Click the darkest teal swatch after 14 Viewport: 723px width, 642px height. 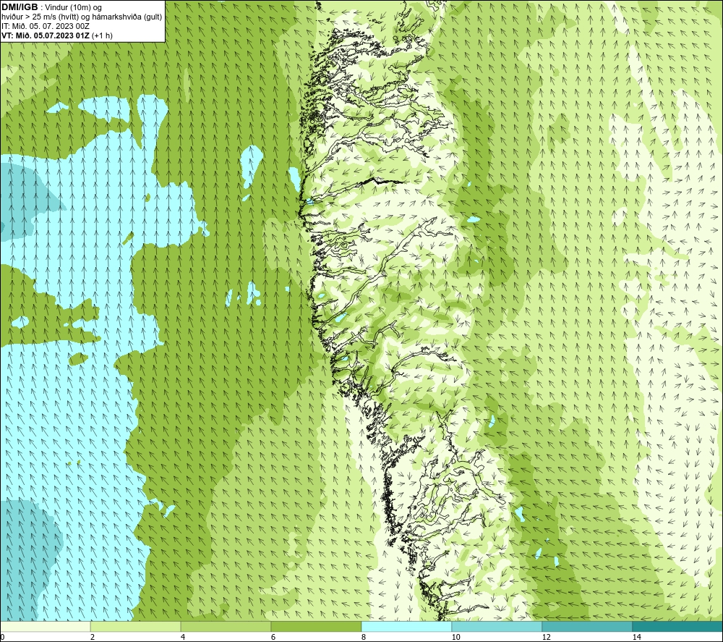coord(678,627)
